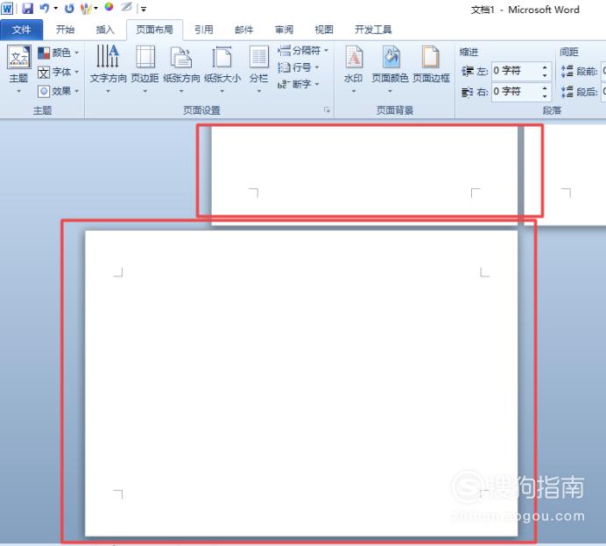Undo the last action

point(45,8)
